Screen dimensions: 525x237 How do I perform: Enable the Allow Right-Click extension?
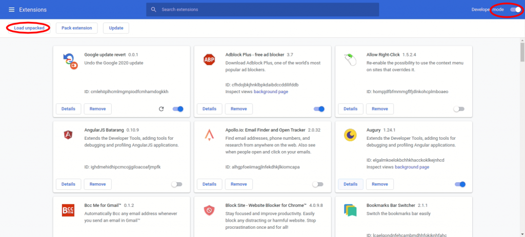point(459,109)
